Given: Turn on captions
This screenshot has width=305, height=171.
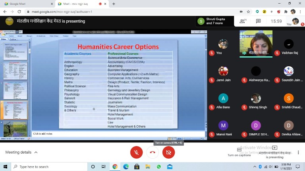Looking at the screenshot, I should pyautogui.click(x=239, y=152).
